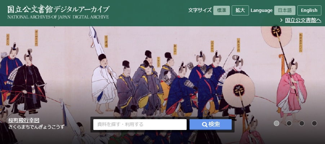Show the fourth carousel slide dot

[x=315, y=123]
